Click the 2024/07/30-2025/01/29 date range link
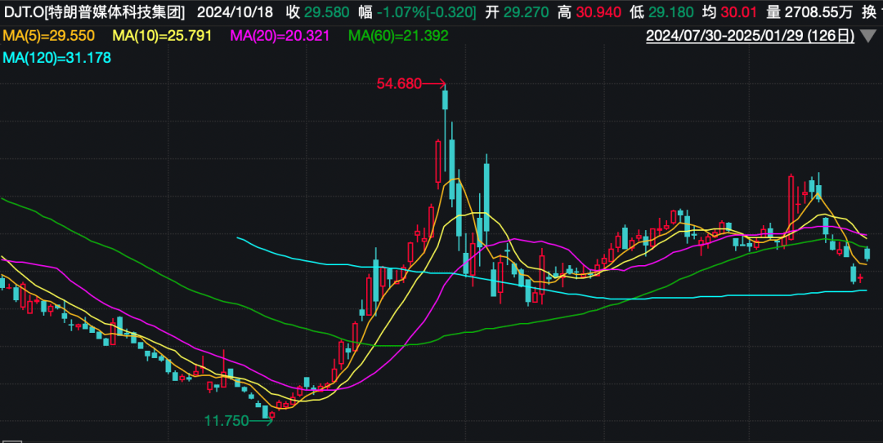883x443 pixels. pos(750,36)
